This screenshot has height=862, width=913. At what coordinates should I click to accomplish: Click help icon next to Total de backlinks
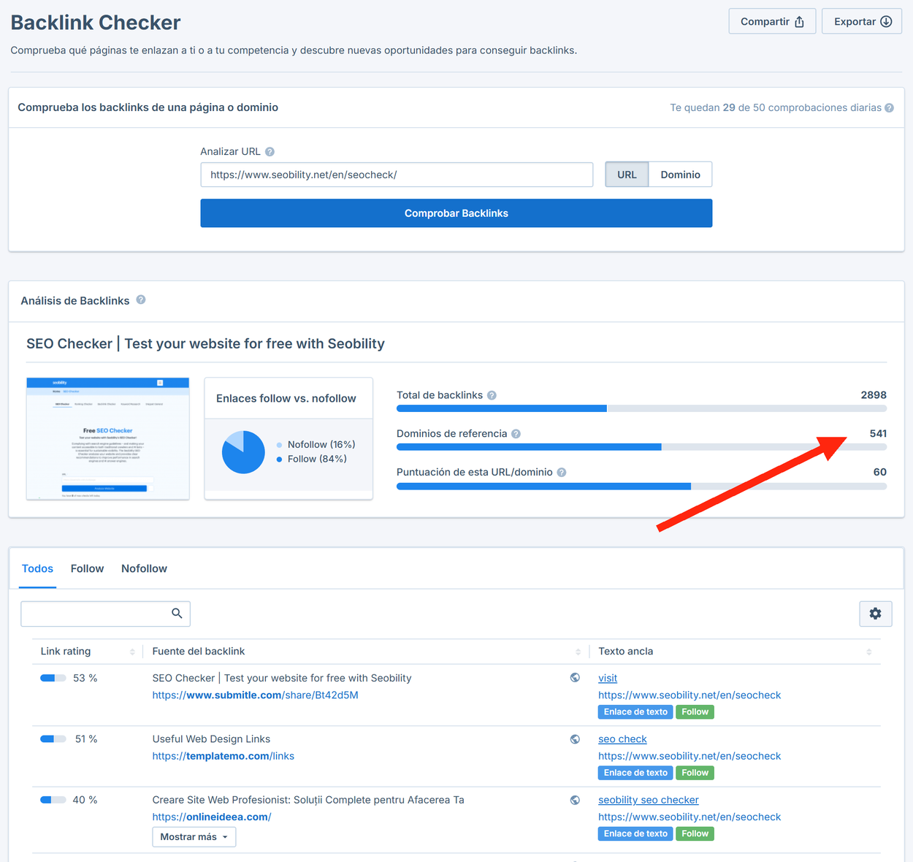point(492,395)
